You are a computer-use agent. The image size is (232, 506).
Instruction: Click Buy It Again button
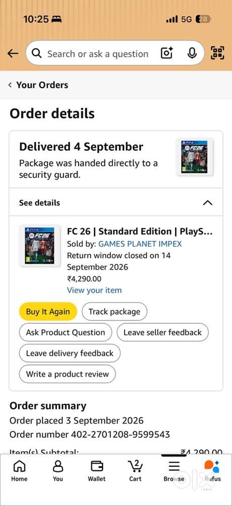pyautogui.click(x=48, y=311)
